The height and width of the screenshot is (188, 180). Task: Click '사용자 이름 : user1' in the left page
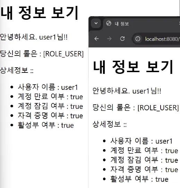(x=48, y=87)
